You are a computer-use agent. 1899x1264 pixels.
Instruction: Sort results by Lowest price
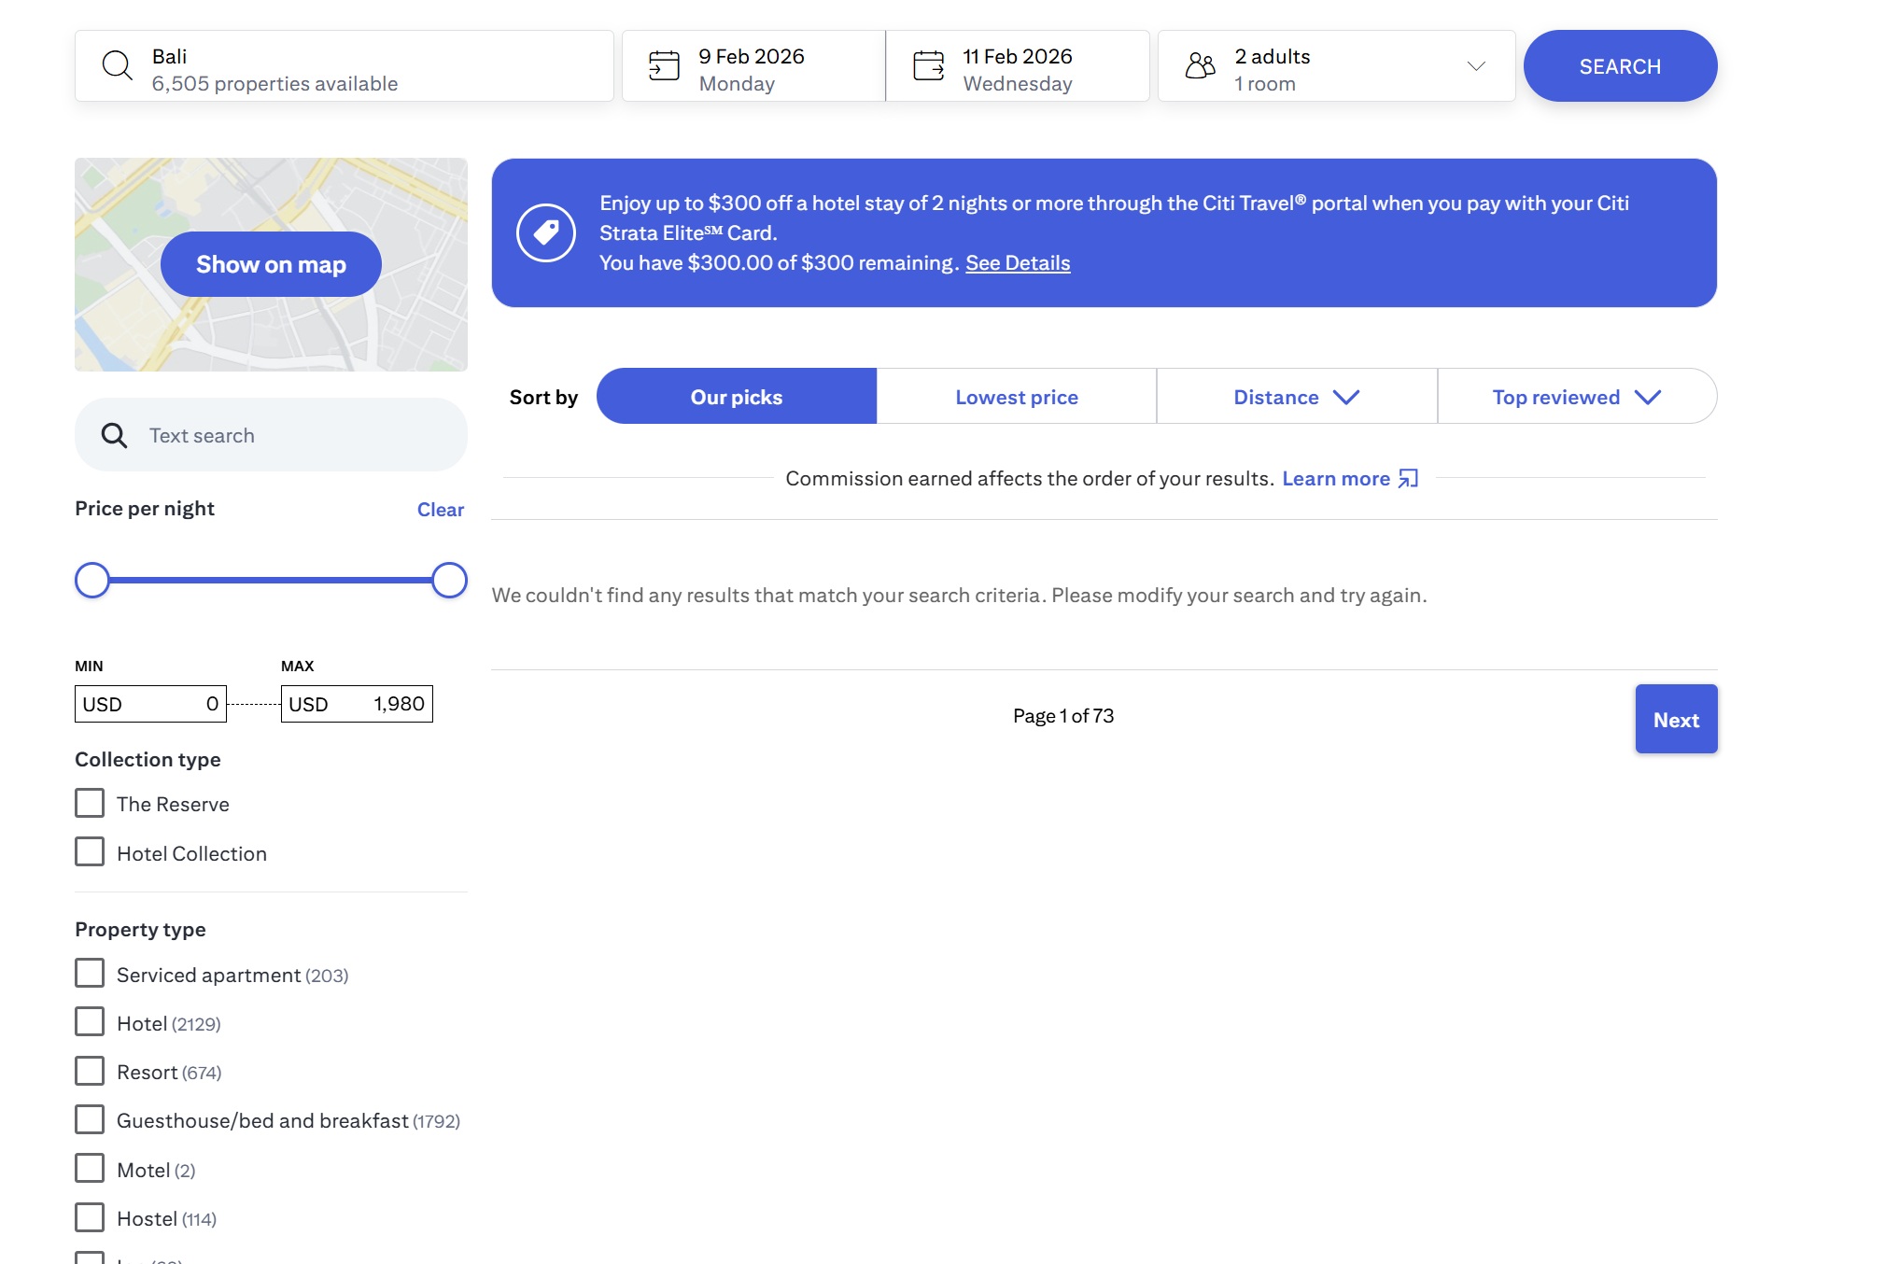click(x=1016, y=397)
